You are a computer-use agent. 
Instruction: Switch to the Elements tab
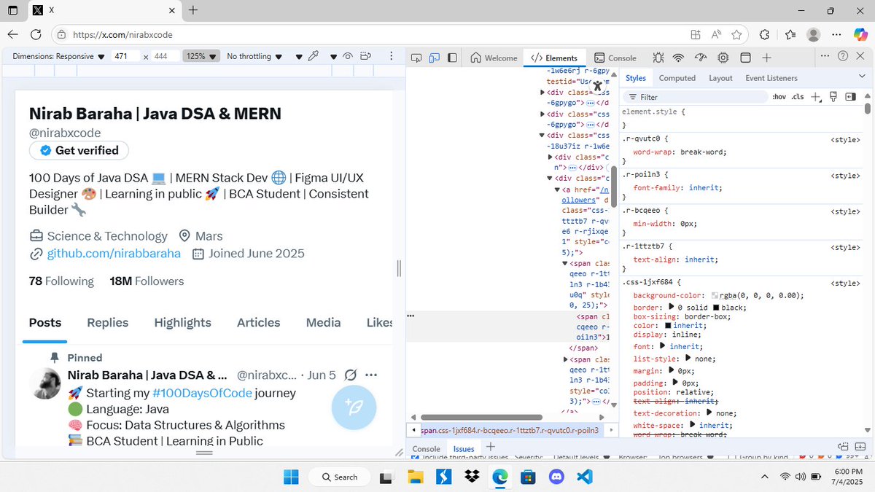pos(554,58)
